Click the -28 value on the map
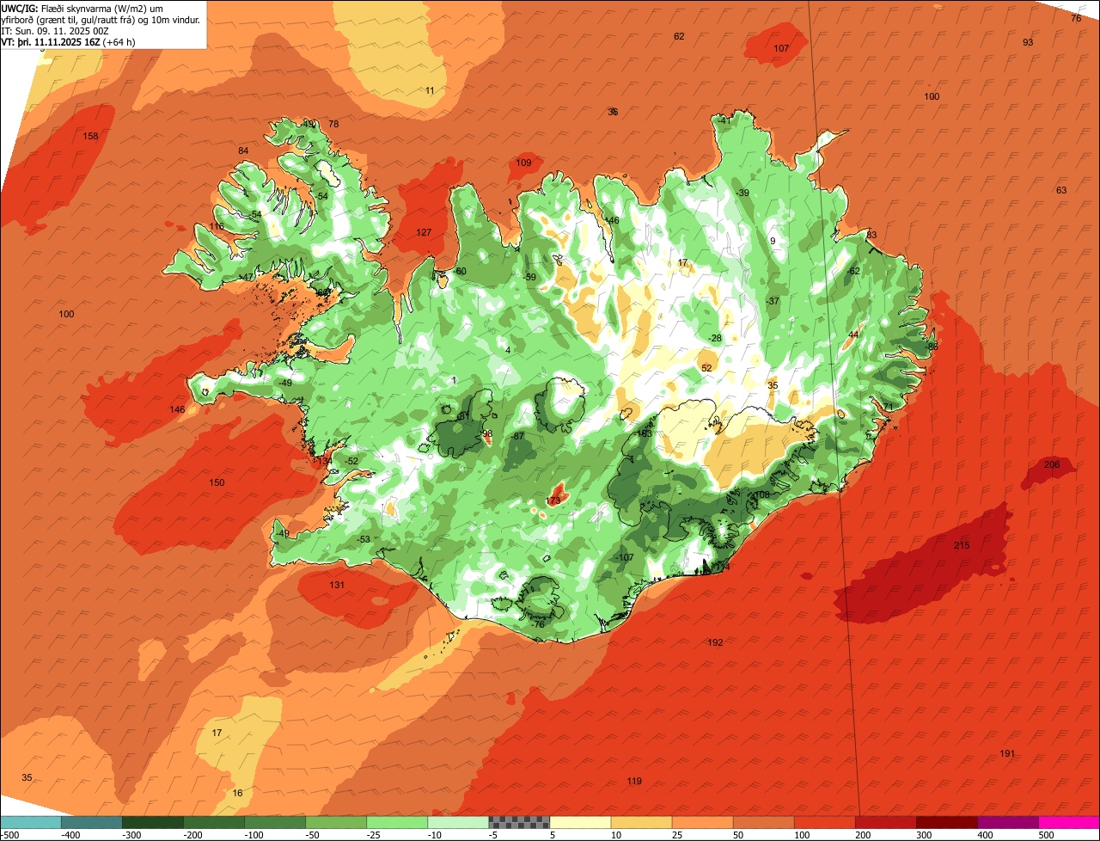The image size is (1100, 841). click(714, 338)
